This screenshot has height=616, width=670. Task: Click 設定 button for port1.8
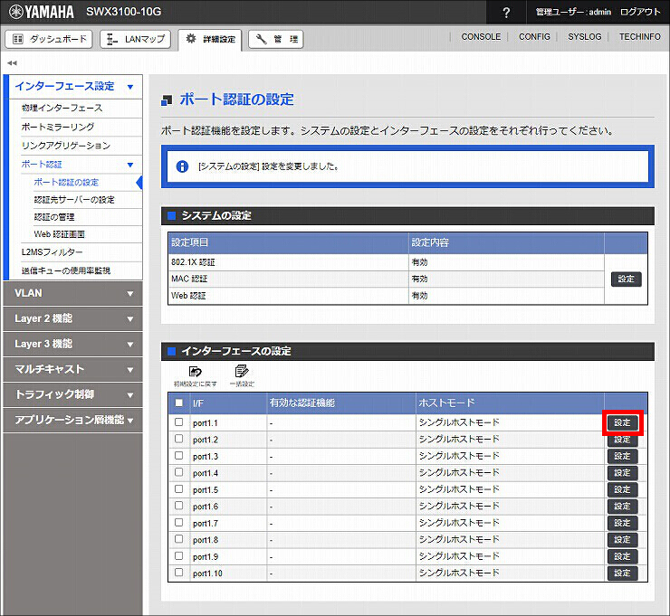(623, 540)
